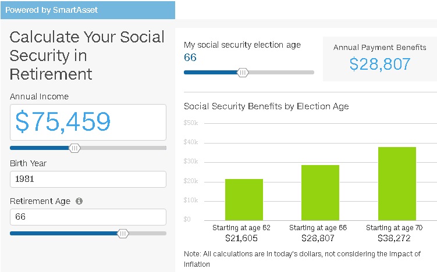Viewport: 437px width, 272px height.
Task: Click the filled Retirement Age slider track
Action: pyautogui.click(x=64, y=233)
